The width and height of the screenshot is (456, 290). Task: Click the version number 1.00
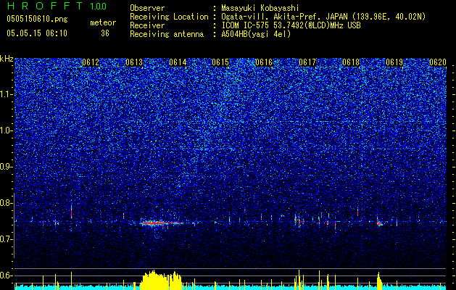point(98,7)
